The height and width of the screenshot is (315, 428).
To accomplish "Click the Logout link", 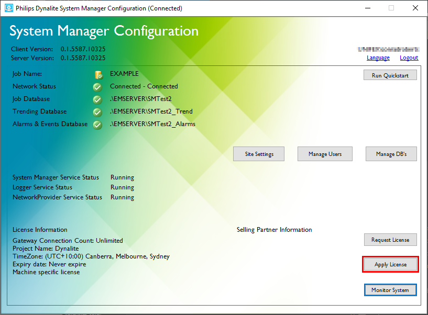I will [x=409, y=58].
